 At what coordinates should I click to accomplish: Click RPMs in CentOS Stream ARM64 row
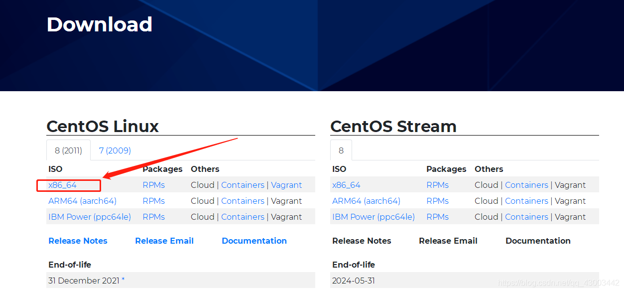coord(437,201)
